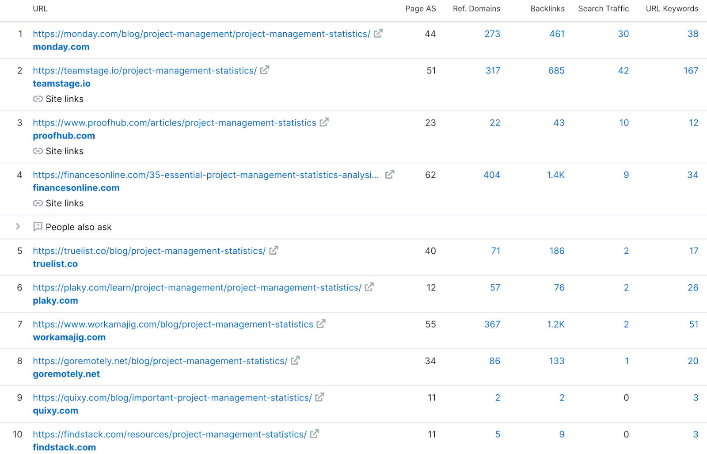Open the quixy.com important statistics URL

[172, 398]
